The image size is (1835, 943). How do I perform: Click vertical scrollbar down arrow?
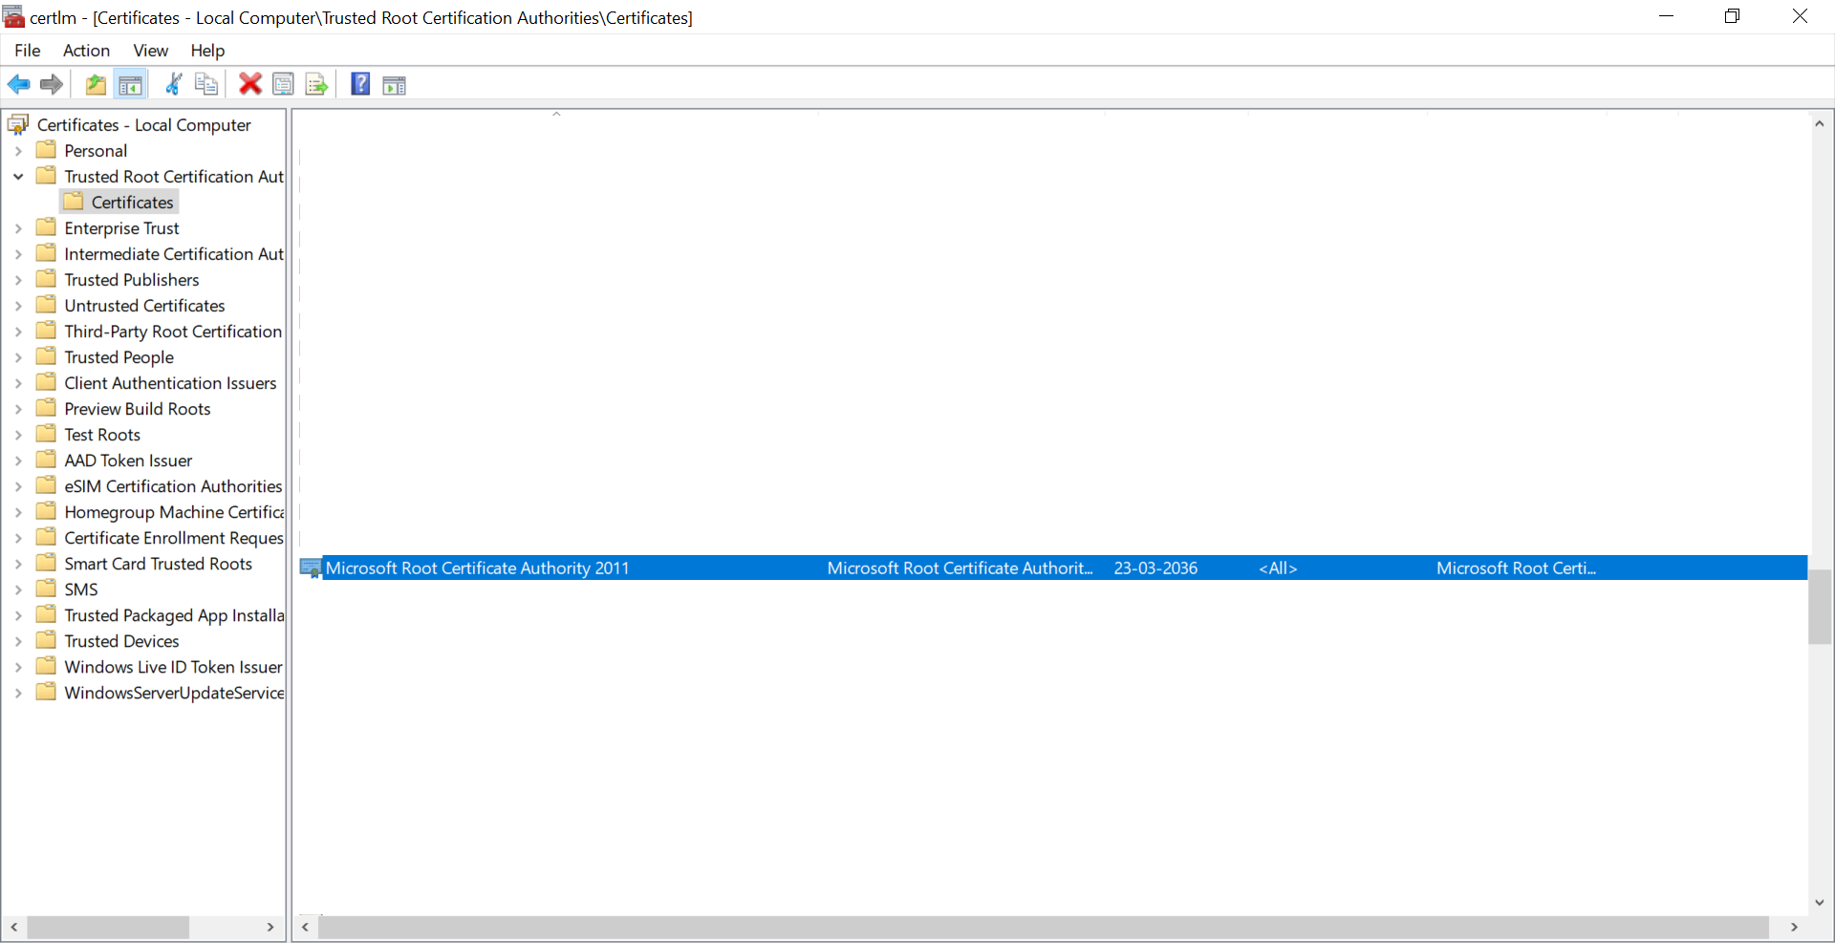[1820, 903]
